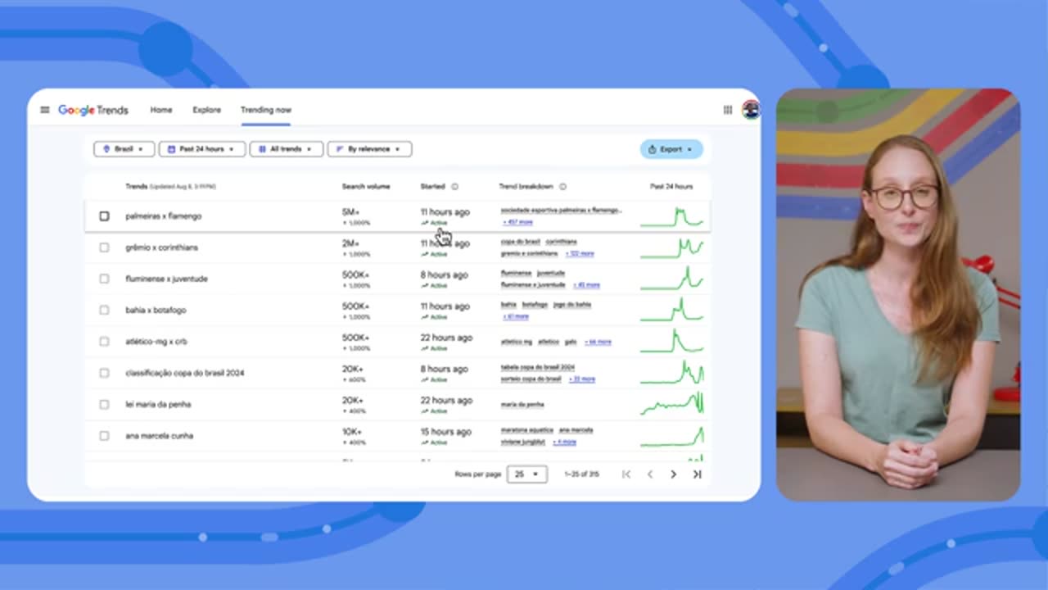This screenshot has width=1048, height=590.
Task: Expand +122 more for grêmio x corinthians
Action: point(579,254)
